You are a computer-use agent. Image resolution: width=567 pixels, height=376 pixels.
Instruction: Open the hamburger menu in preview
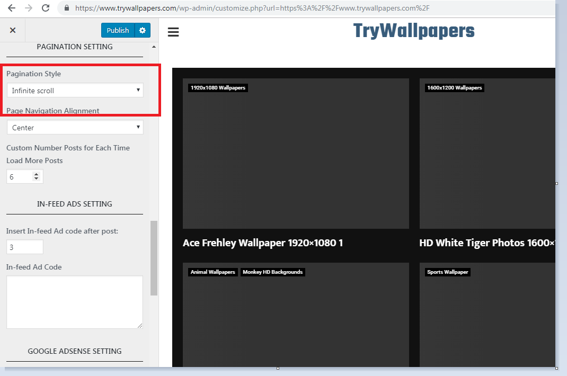coord(173,32)
